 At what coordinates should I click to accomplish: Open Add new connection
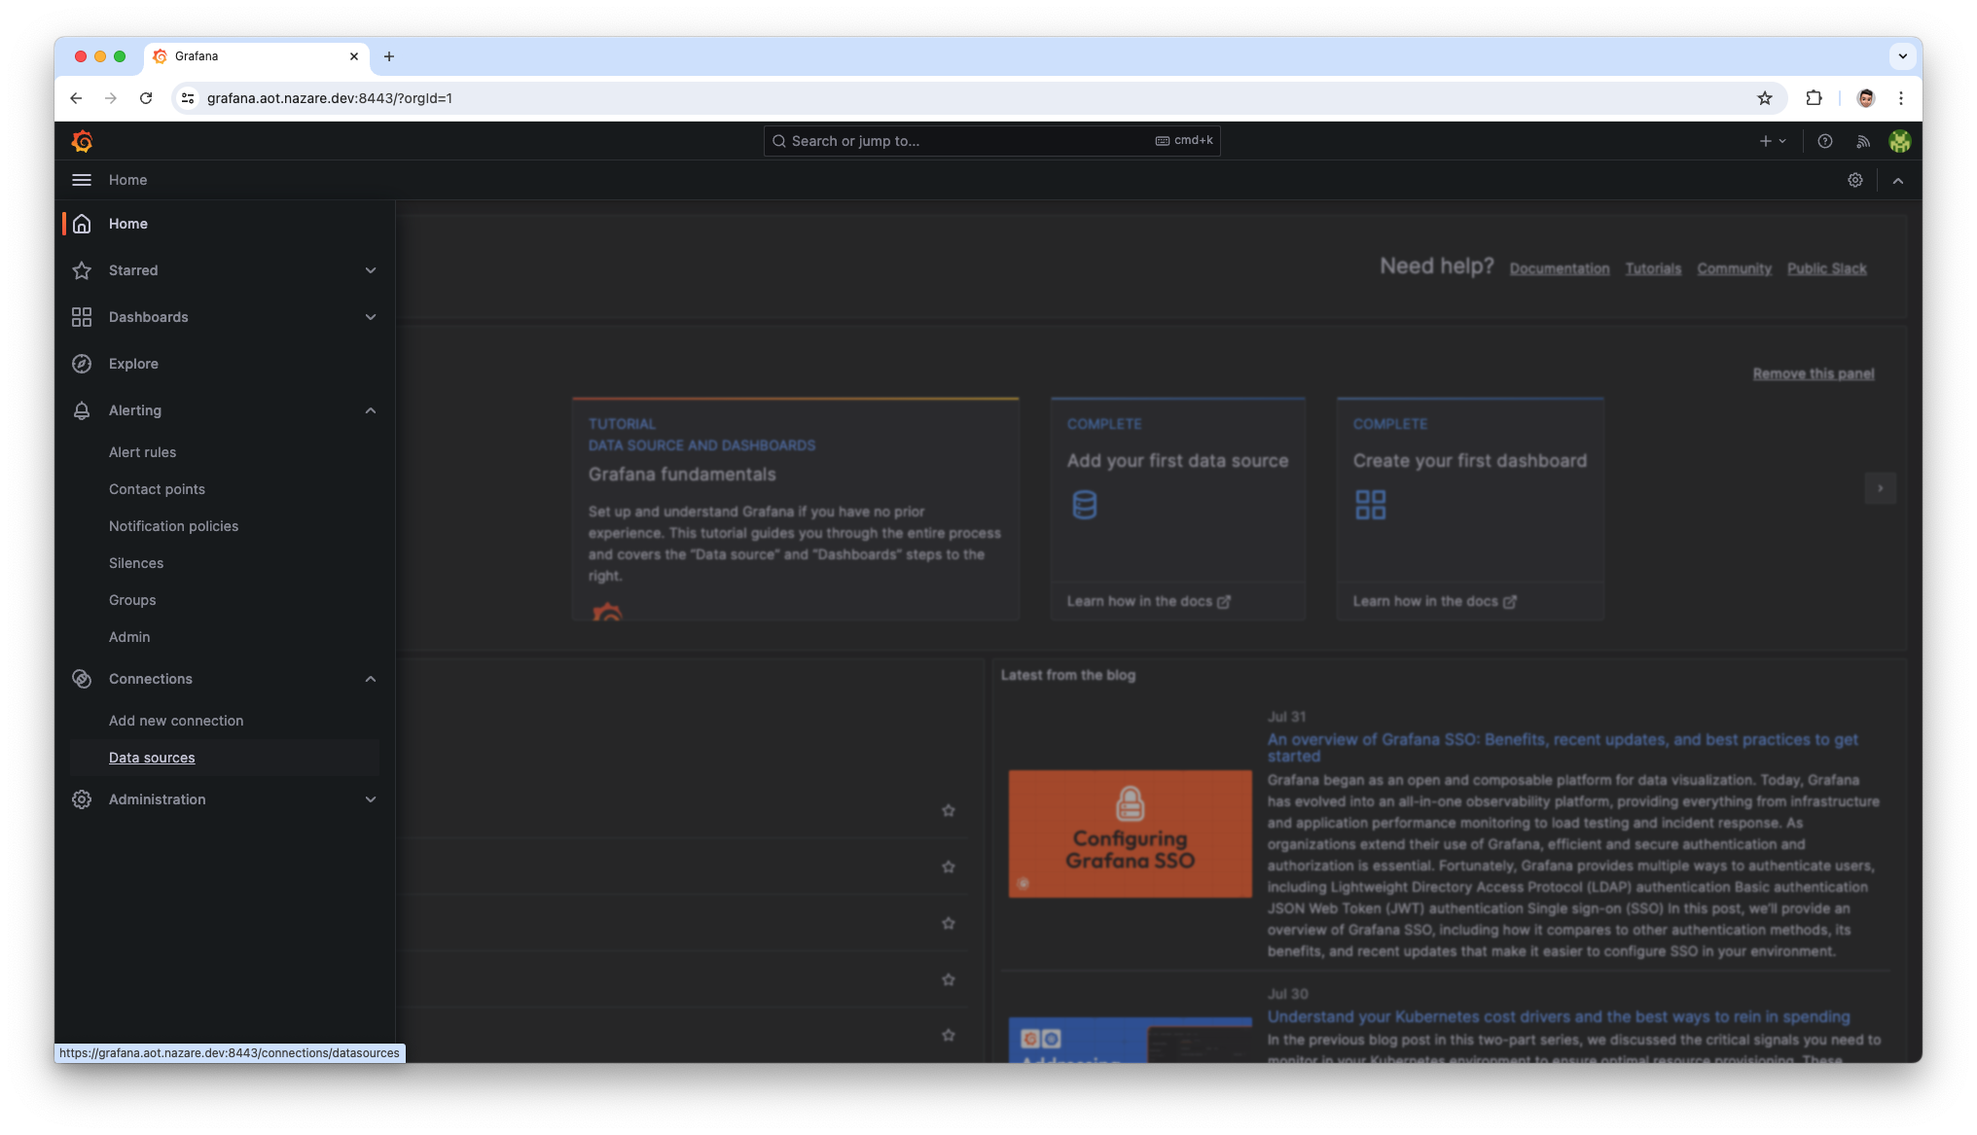[x=176, y=721]
